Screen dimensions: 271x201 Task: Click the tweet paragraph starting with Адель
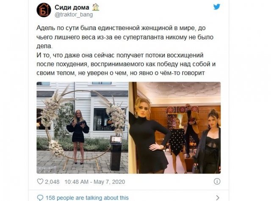click(125, 37)
